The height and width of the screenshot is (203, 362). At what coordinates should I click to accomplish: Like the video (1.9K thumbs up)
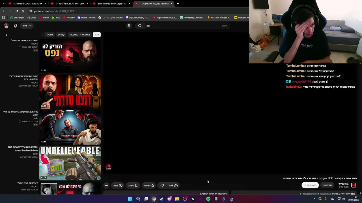click(173, 186)
